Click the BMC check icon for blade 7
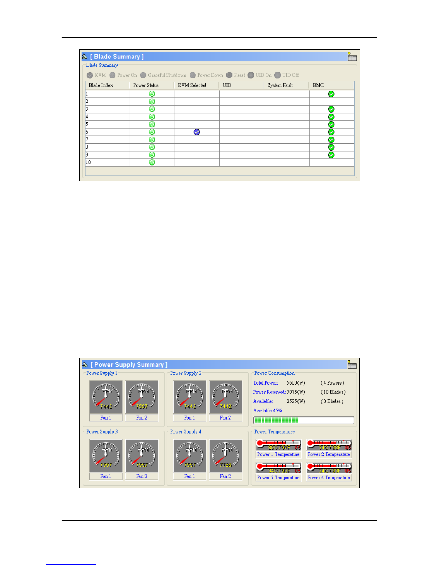439x568 pixels. pos(331,140)
